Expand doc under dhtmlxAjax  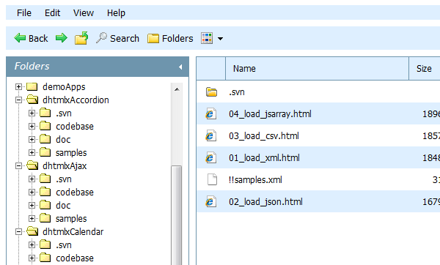coord(32,205)
